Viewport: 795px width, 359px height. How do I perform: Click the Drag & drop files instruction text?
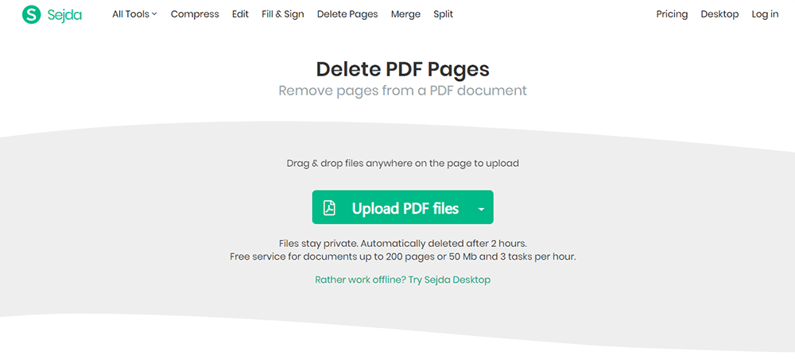402,164
